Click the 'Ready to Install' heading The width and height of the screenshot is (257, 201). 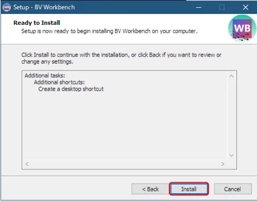[x=37, y=23]
